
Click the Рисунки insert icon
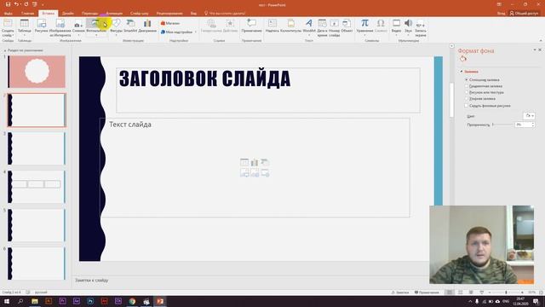click(42, 26)
